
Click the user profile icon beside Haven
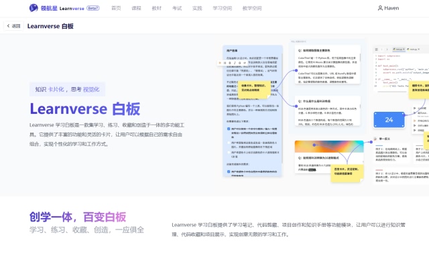(380, 8)
